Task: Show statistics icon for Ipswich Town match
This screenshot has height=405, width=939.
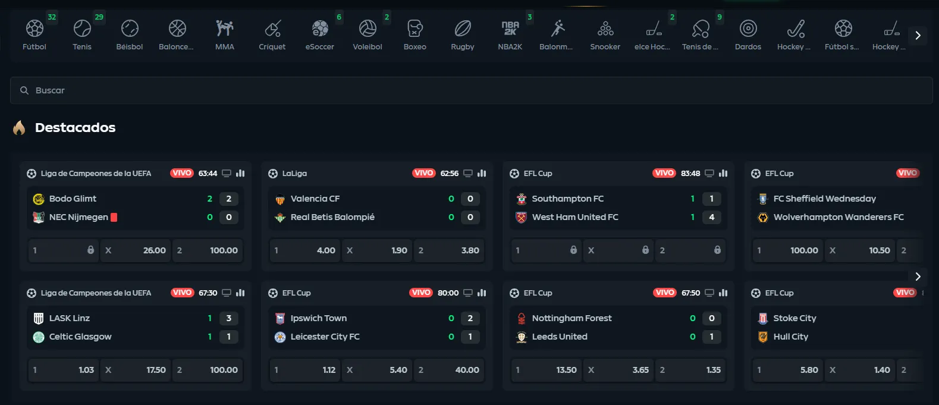Action: 482,293
